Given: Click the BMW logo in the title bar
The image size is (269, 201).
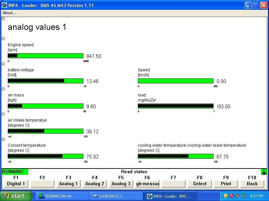Looking at the screenshot, I should coord(4,5).
